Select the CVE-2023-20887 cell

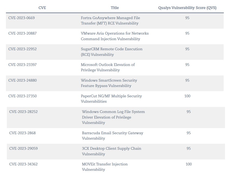[x=22, y=33]
